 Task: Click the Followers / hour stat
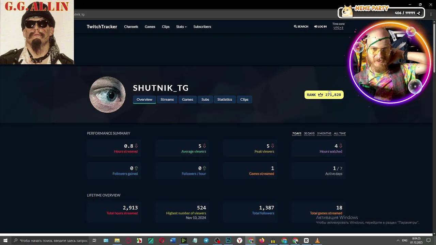click(182, 171)
